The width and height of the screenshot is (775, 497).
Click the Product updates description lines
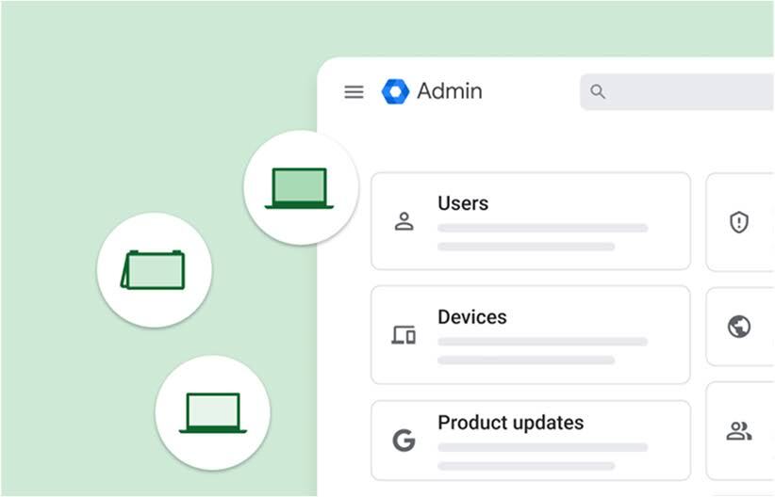pyautogui.click(x=541, y=456)
